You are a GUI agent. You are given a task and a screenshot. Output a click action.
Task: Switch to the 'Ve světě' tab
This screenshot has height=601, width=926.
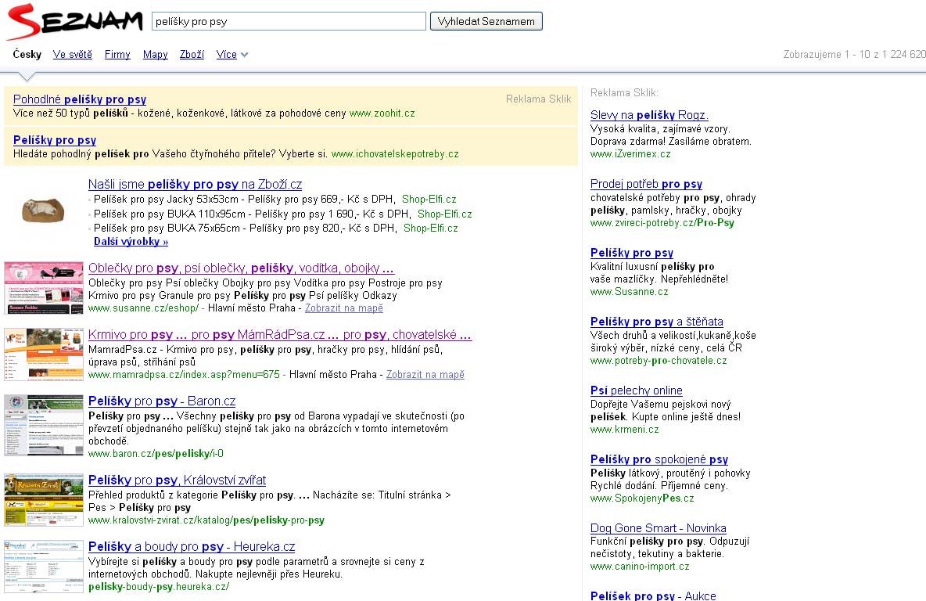[x=73, y=54]
